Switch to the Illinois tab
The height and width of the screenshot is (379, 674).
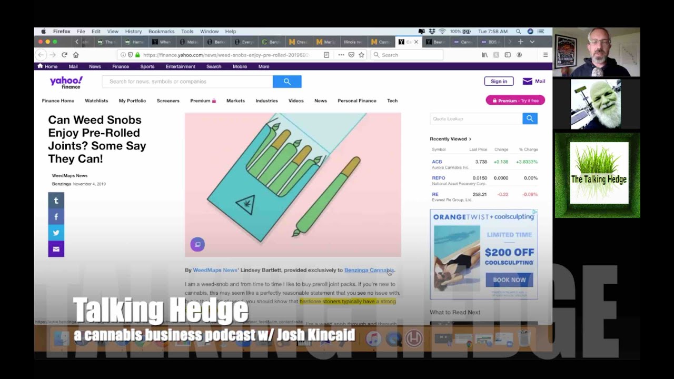point(353,42)
